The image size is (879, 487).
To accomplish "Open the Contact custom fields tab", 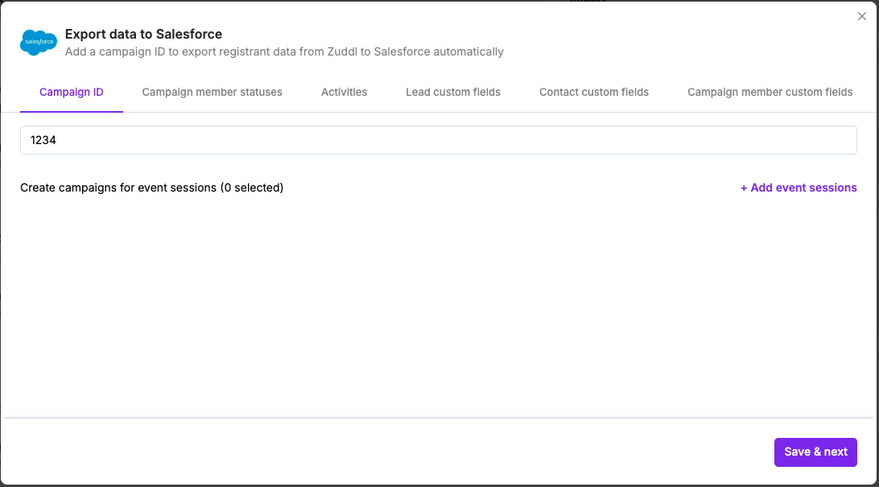I will [x=594, y=92].
